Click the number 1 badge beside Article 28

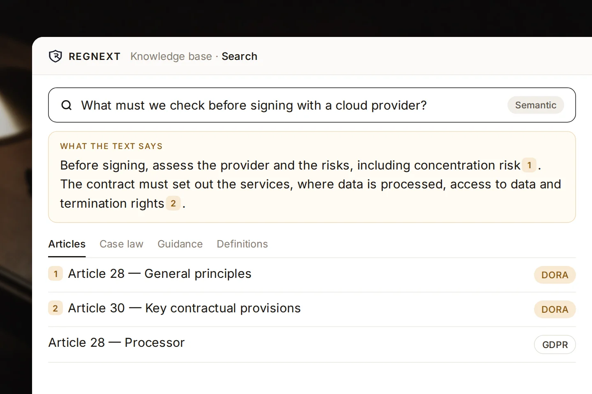pos(55,274)
